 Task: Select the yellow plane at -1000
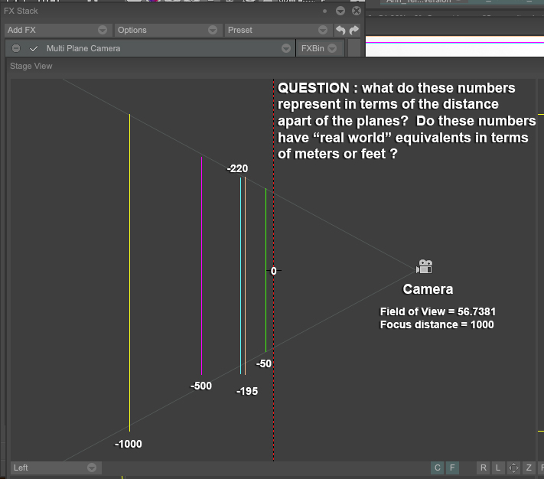tap(130, 272)
